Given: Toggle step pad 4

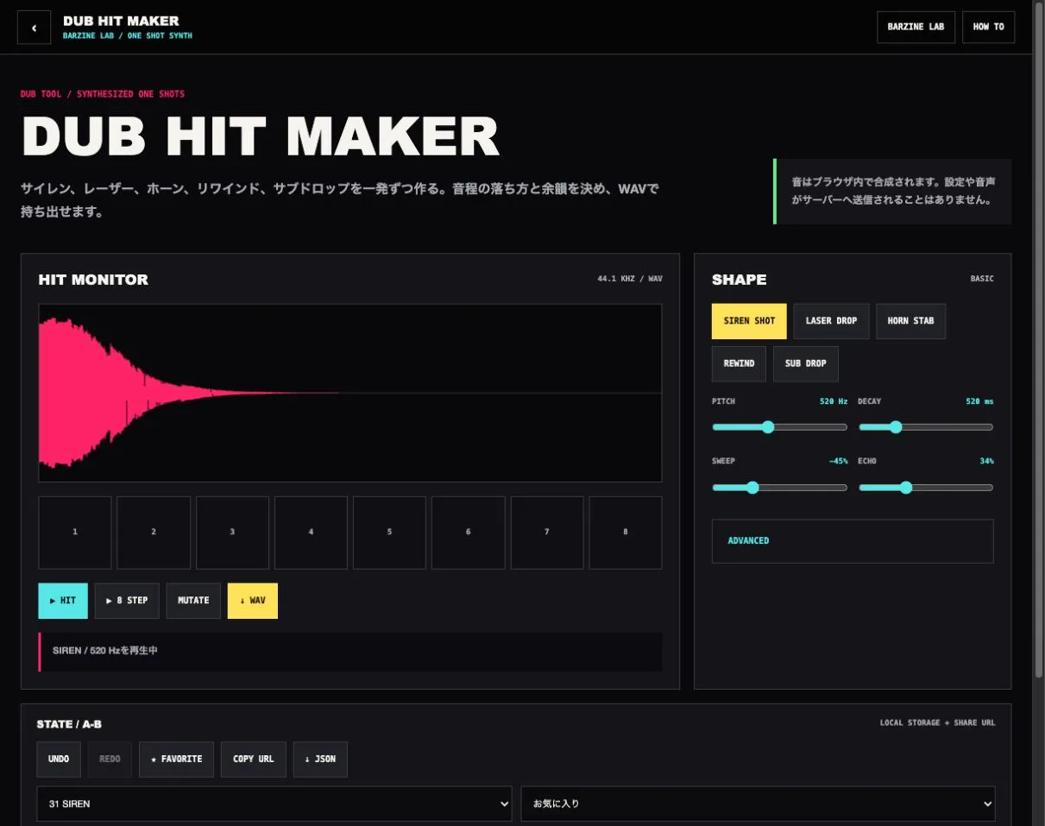Looking at the screenshot, I should 311,533.
